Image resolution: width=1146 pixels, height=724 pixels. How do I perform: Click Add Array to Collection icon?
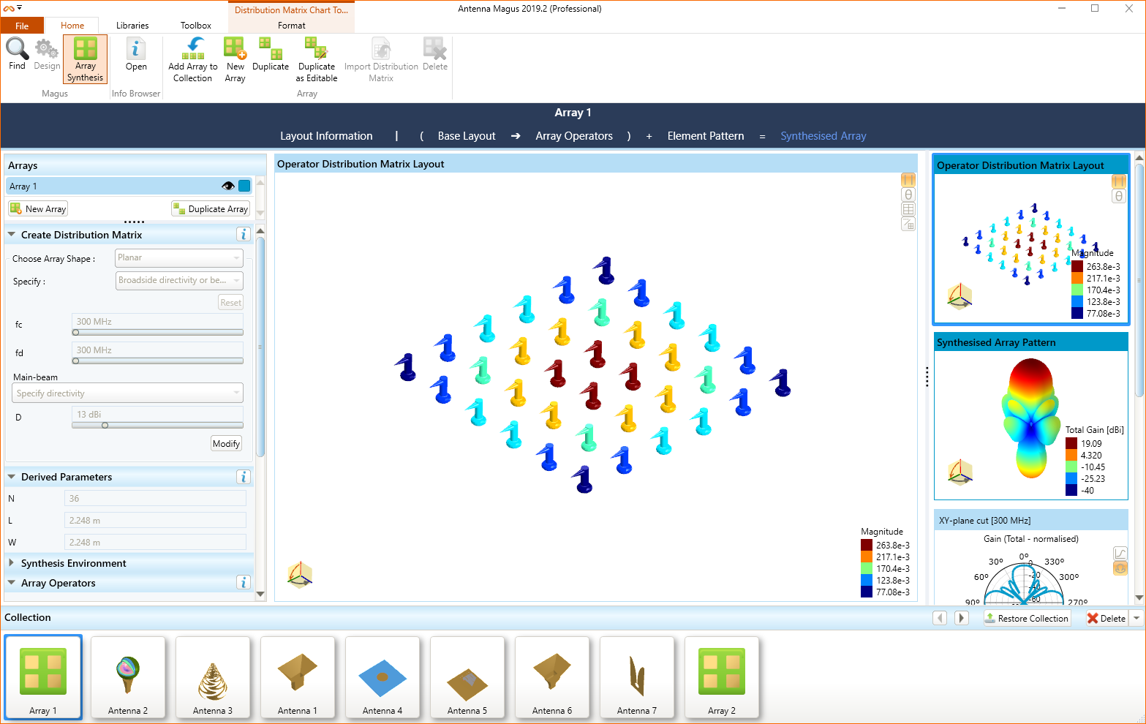tap(193, 50)
